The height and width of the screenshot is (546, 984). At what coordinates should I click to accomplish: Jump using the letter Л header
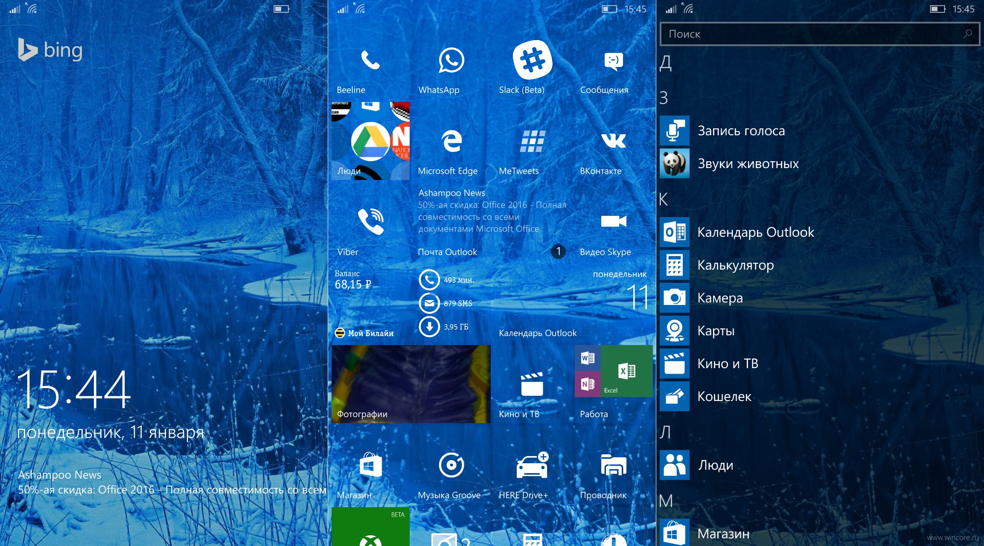pyautogui.click(x=665, y=432)
